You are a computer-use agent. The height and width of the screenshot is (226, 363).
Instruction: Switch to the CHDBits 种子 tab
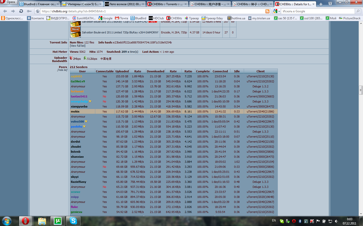point(252,4)
